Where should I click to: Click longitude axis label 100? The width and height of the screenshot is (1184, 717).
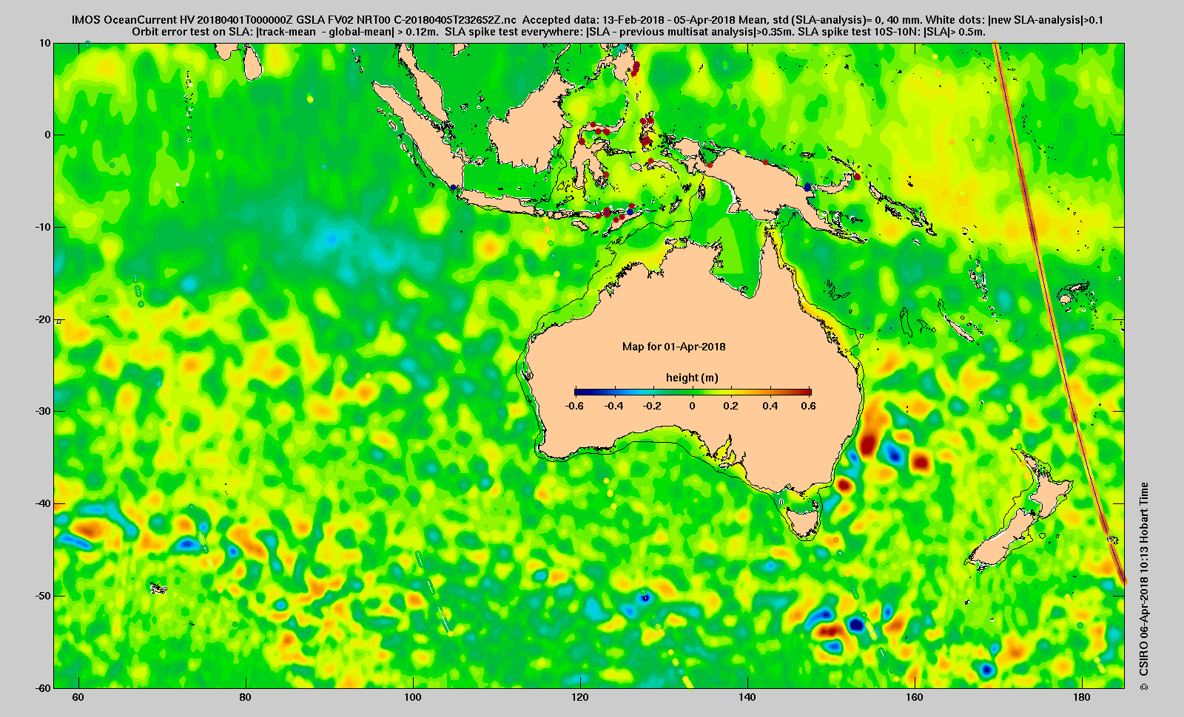coord(413,697)
